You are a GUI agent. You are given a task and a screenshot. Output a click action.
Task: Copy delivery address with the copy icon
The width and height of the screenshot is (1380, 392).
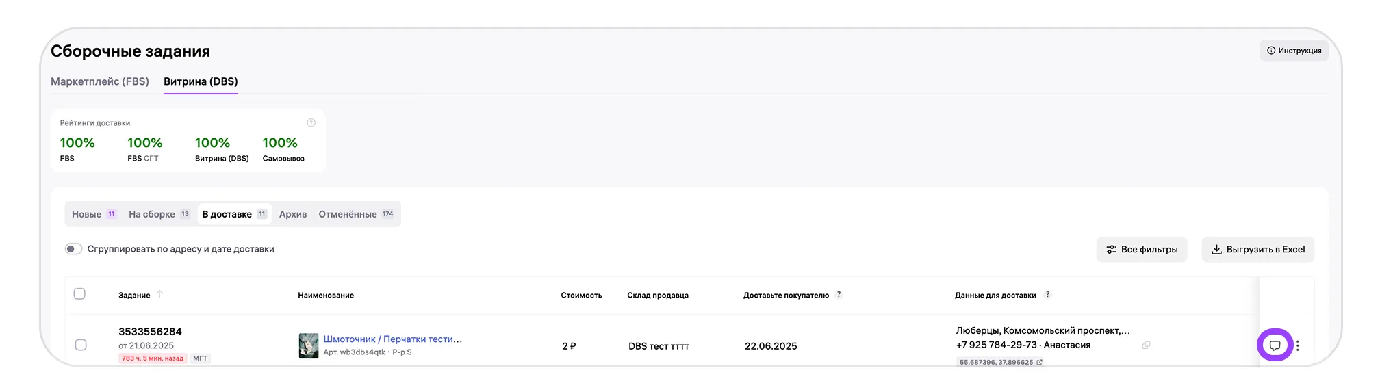1146,345
